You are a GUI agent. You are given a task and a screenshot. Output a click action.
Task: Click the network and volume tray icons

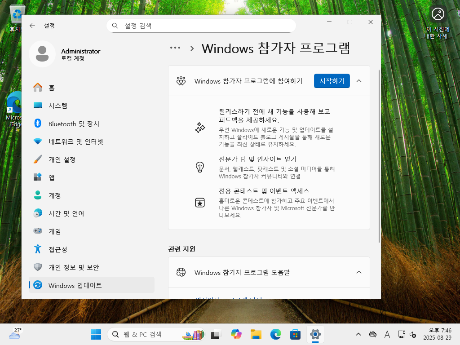pyautogui.click(x=407, y=334)
